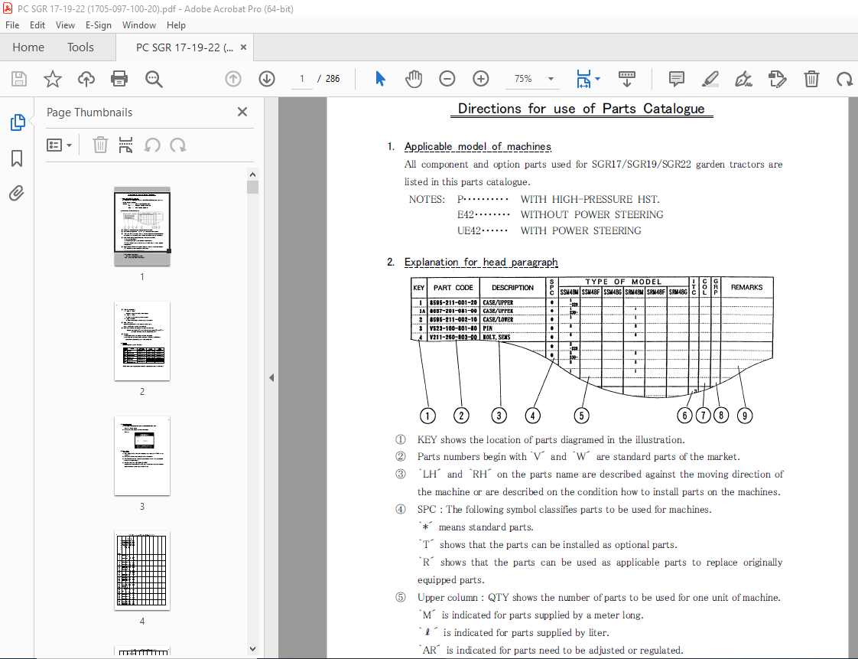Select the Hand pan tool
858x659 pixels.
[414, 79]
